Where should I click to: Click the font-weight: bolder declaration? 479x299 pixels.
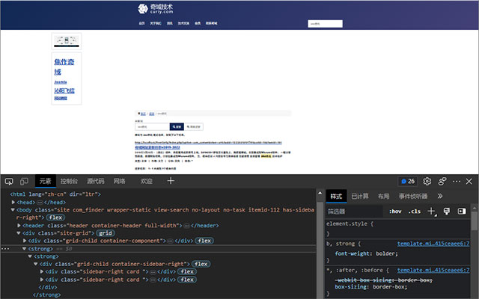366,253
